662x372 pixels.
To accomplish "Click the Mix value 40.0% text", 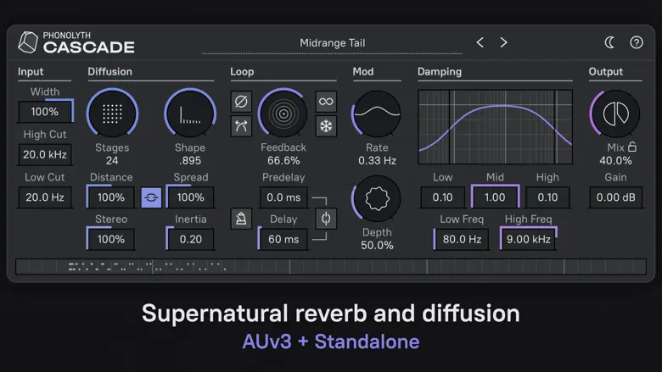I will [x=615, y=160].
